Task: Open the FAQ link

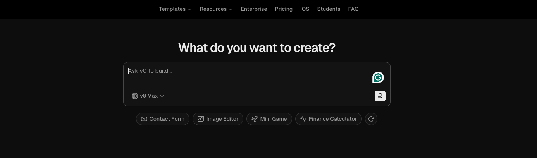Action: 353,9
